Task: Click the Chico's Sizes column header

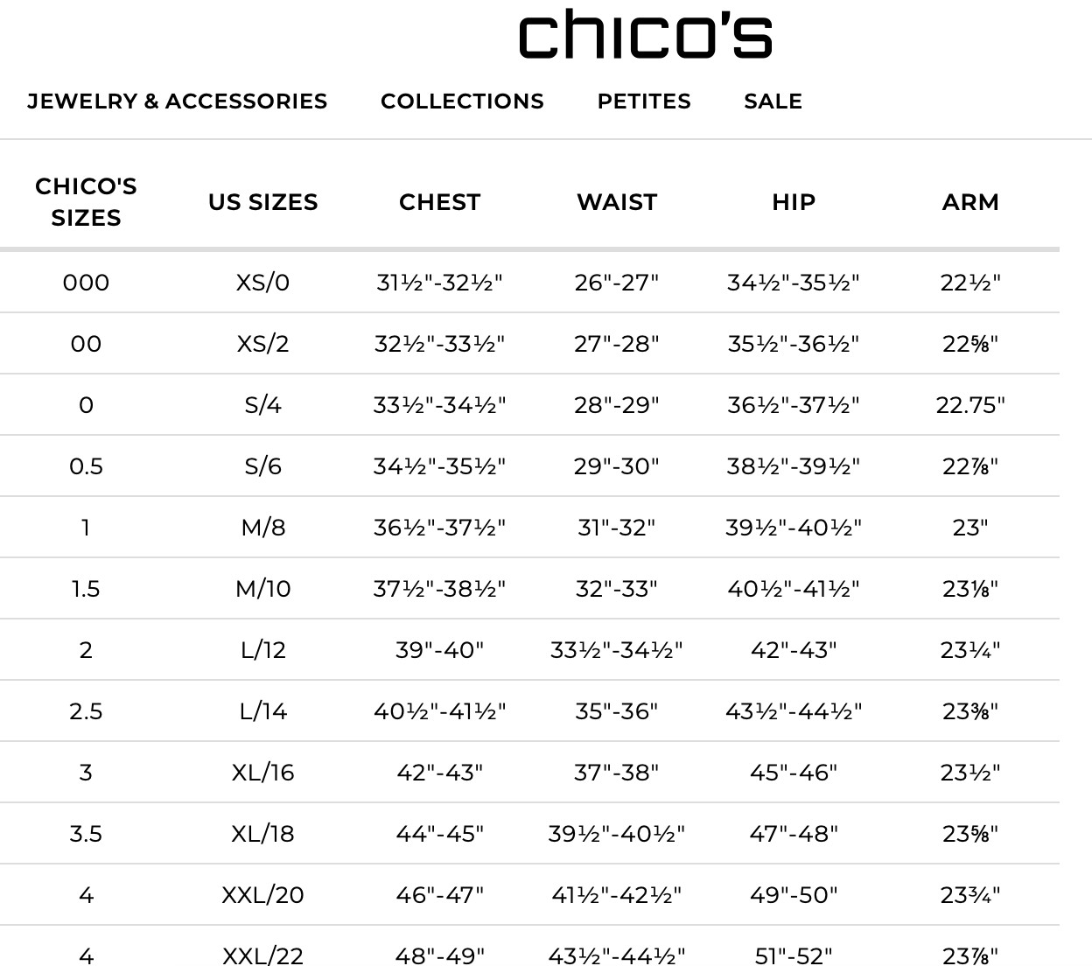Action: pos(86,202)
